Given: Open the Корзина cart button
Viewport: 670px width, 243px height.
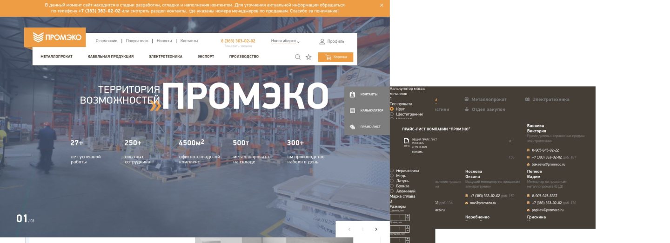Looking at the screenshot, I should [x=335, y=57].
